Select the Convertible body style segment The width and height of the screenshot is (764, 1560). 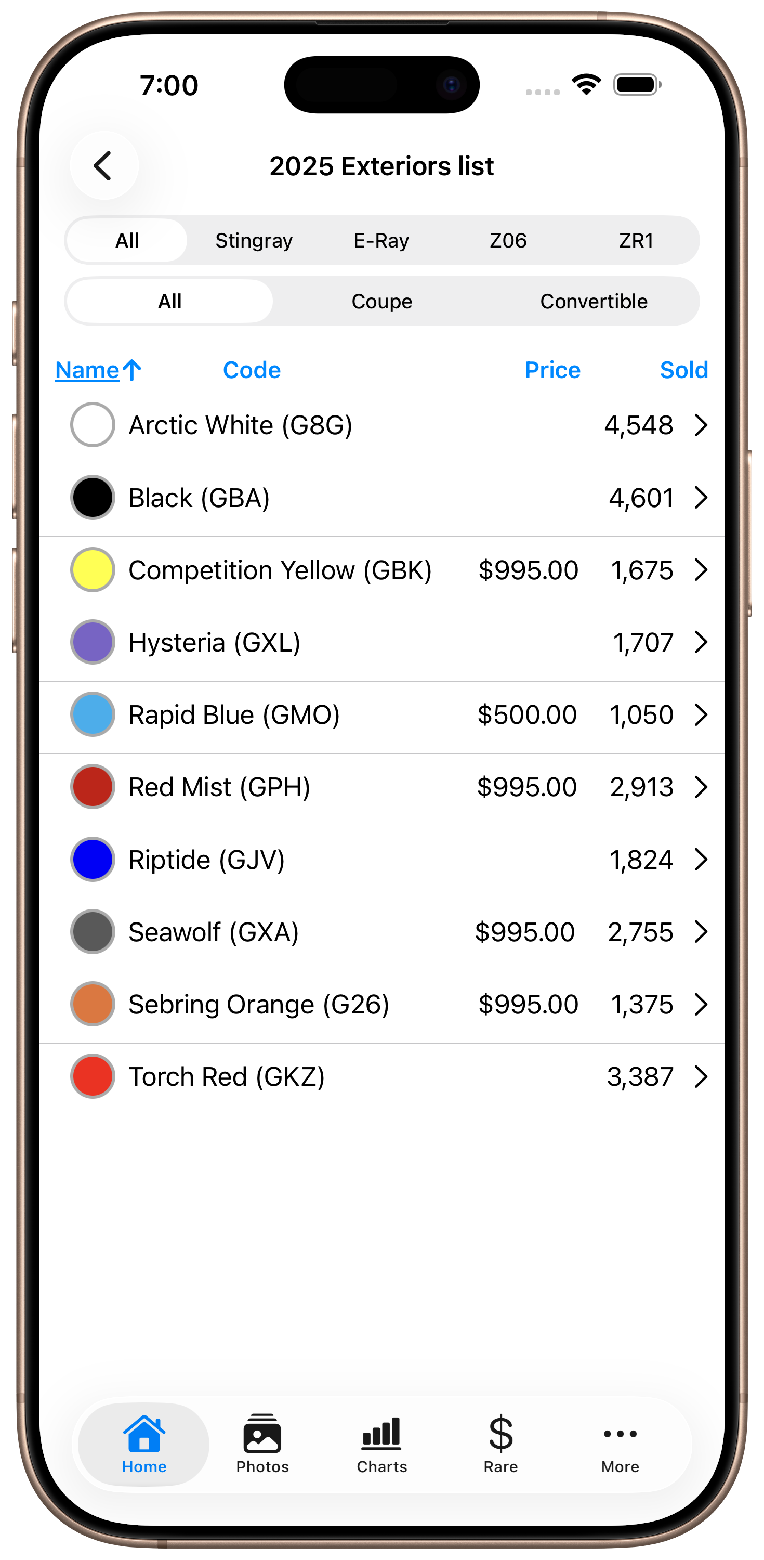click(594, 301)
